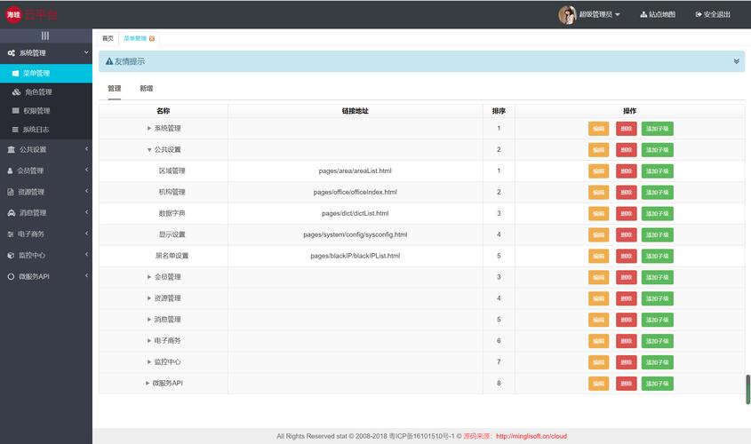Viewport: 751px width, 444px height.
Task: Open the http://minglisoft.cn/cloud footer link
Action: point(531,436)
